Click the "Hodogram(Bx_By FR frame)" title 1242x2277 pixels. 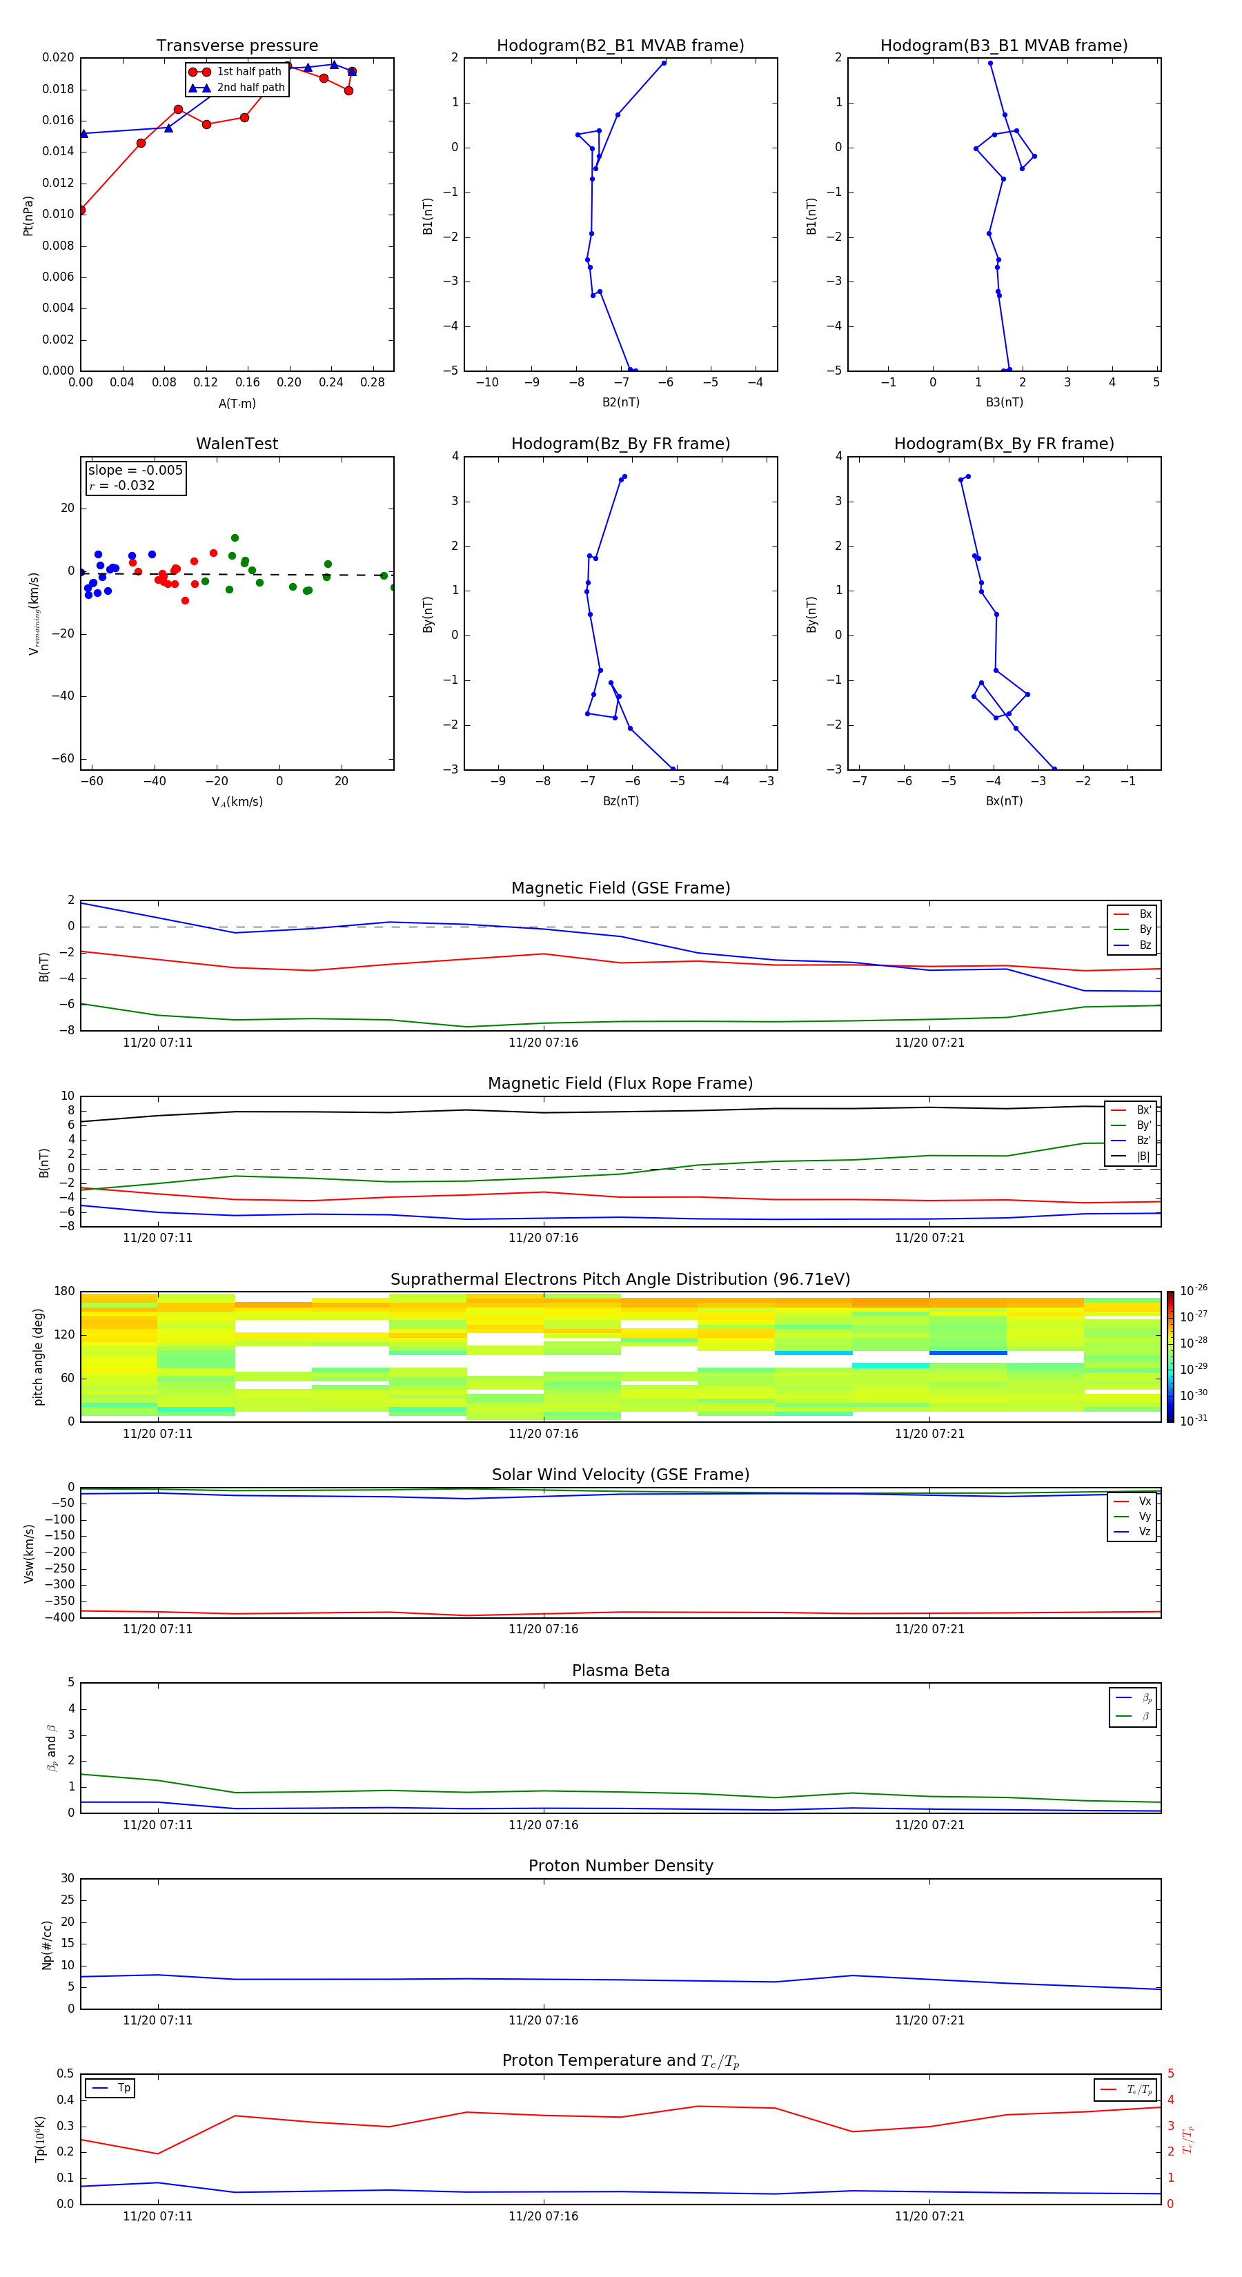tap(1004, 444)
